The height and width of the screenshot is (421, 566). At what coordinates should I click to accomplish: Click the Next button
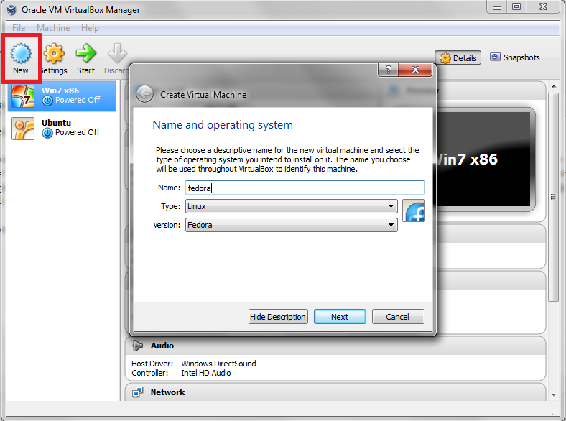click(x=340, y=317)
